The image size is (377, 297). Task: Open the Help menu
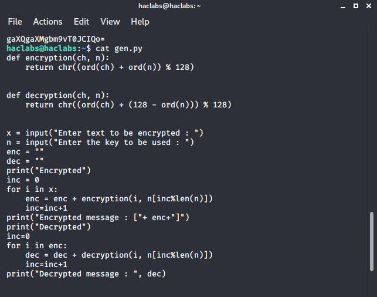140,22
